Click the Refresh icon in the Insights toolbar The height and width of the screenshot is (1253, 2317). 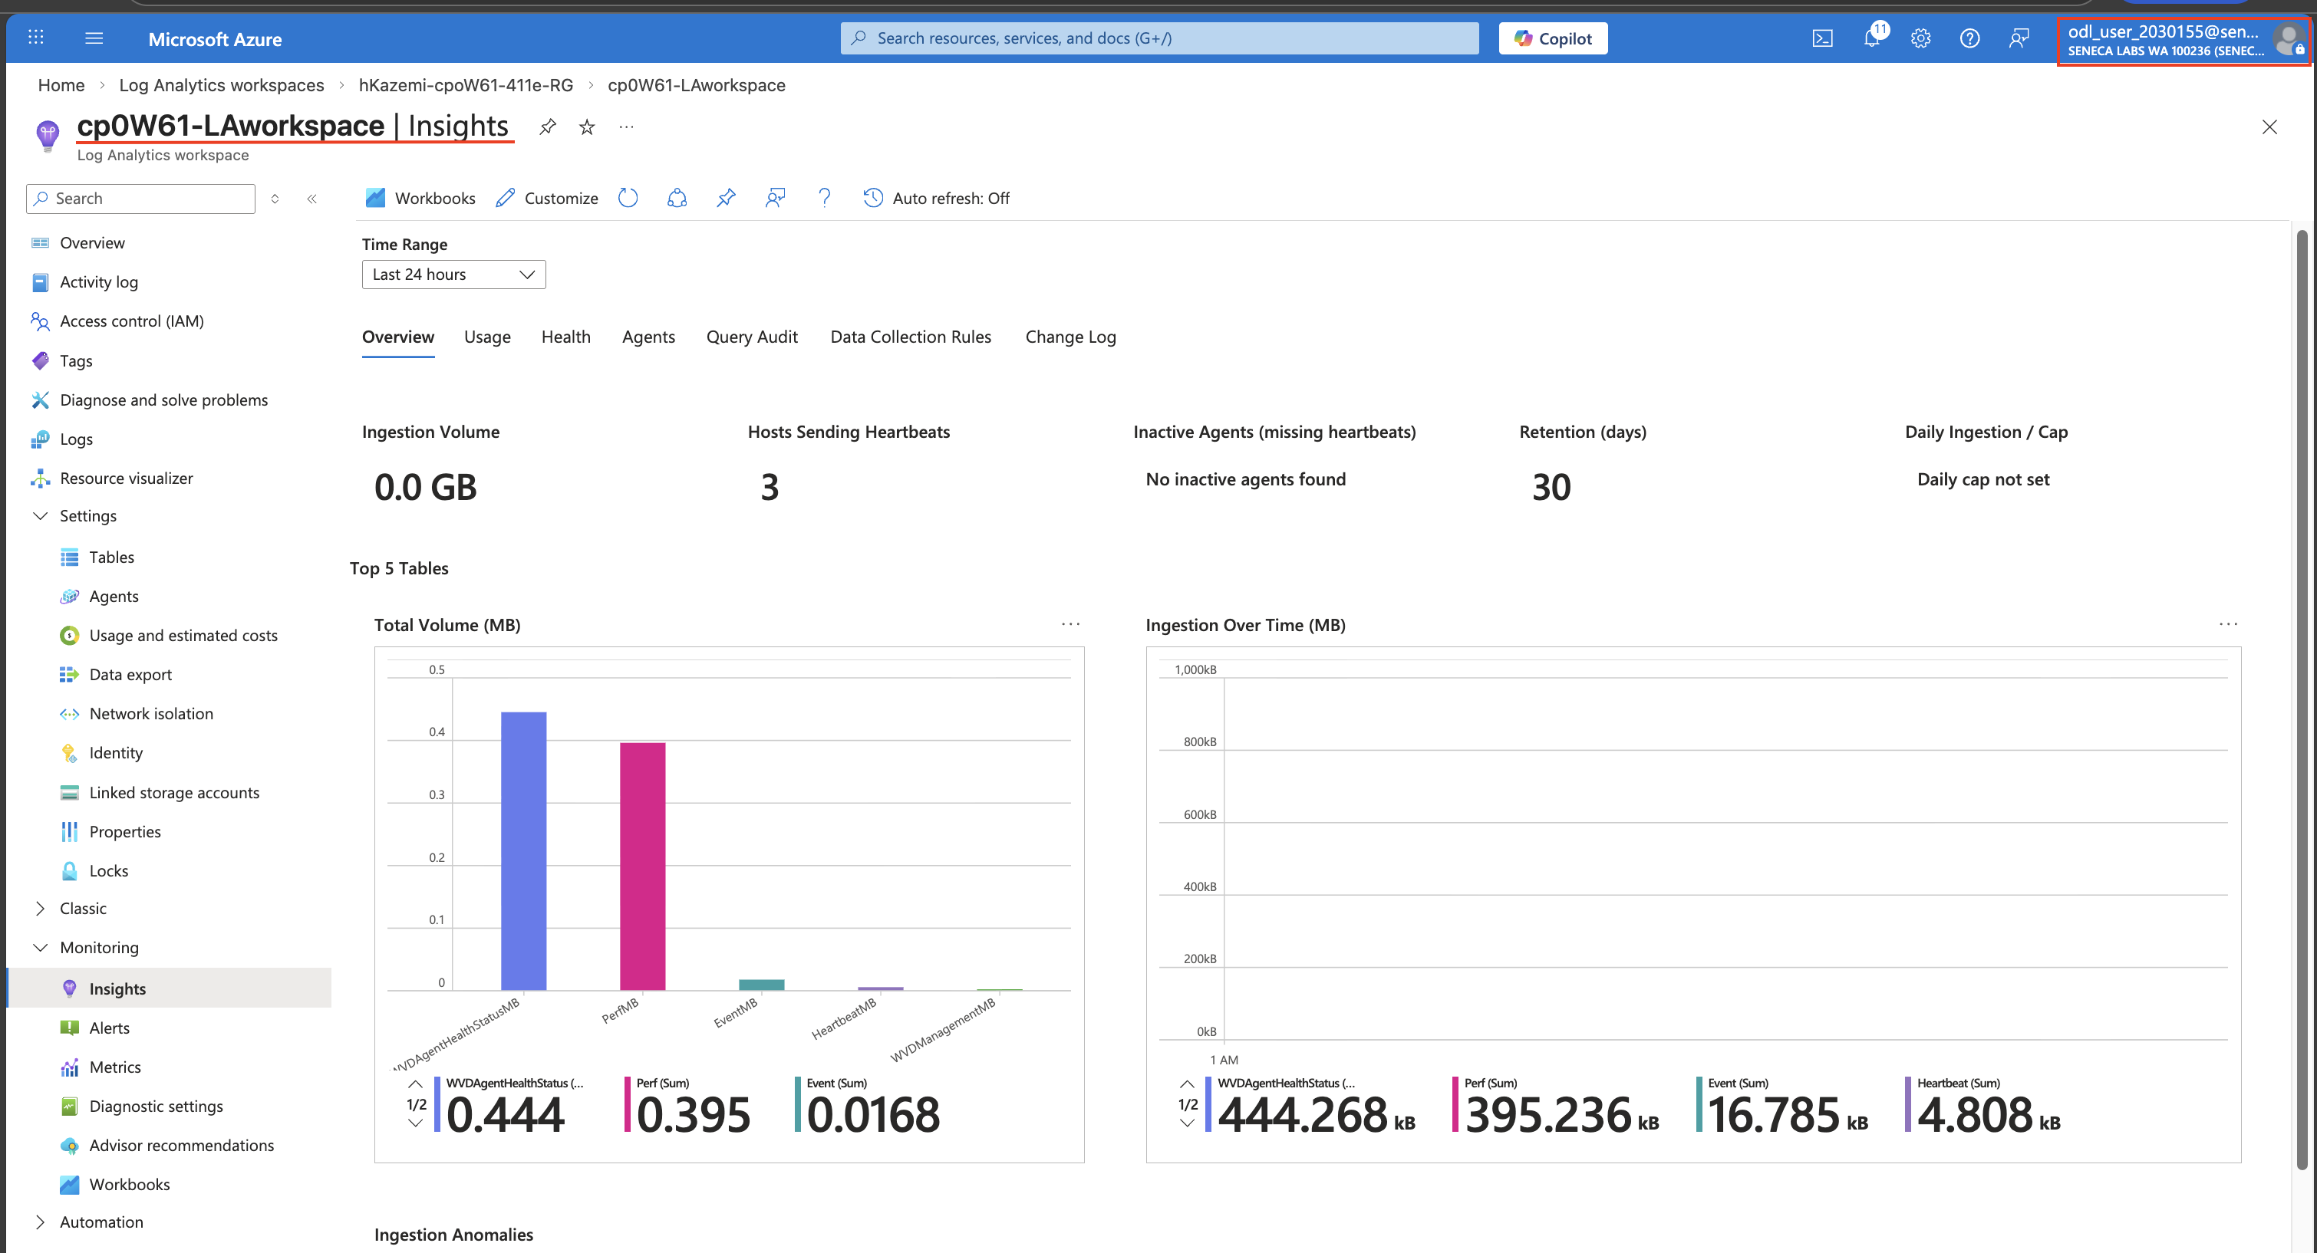(628, 198)
